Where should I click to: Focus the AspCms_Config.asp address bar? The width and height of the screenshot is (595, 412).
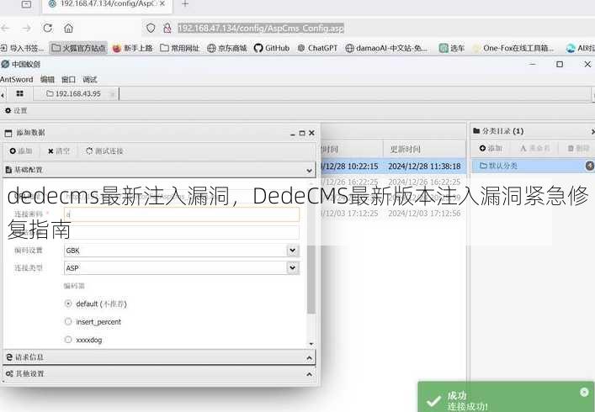[x=261, y=28]
